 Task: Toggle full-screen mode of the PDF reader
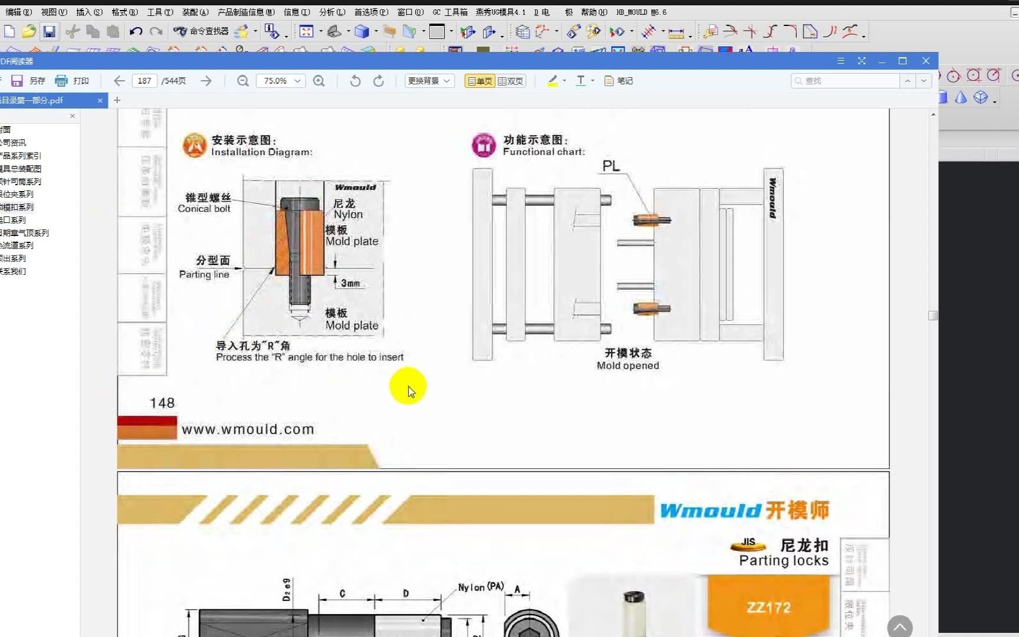tap(862, 61)
